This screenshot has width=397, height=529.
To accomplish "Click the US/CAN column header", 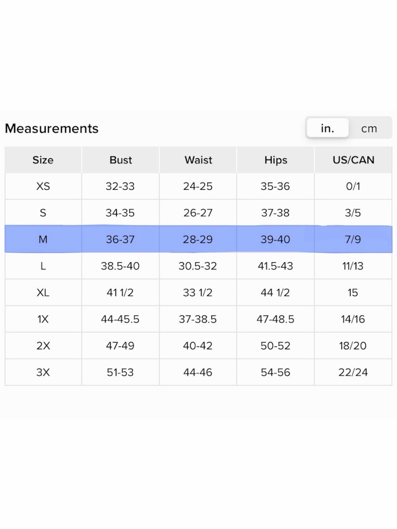I will [x=353, y=160].
